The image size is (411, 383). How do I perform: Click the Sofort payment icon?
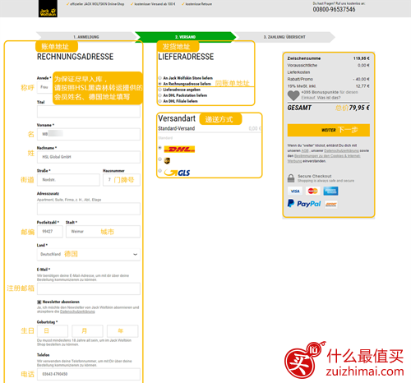(x=331, y=205)
